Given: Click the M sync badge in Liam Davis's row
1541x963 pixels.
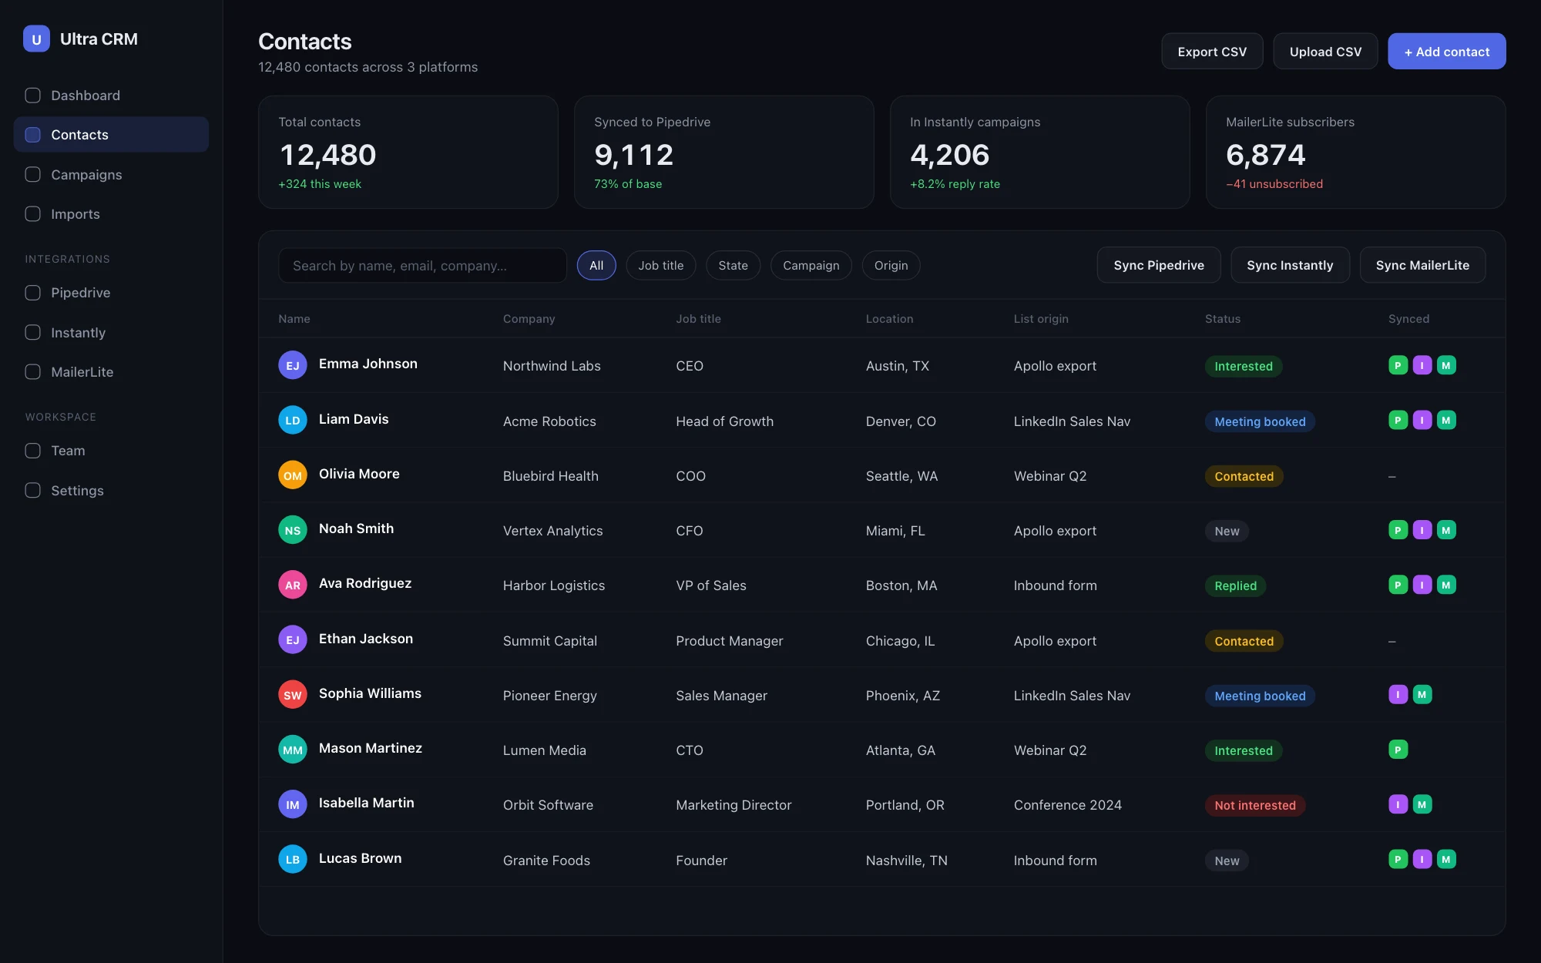Looking at the screenshot, I should coord(1446,420).
